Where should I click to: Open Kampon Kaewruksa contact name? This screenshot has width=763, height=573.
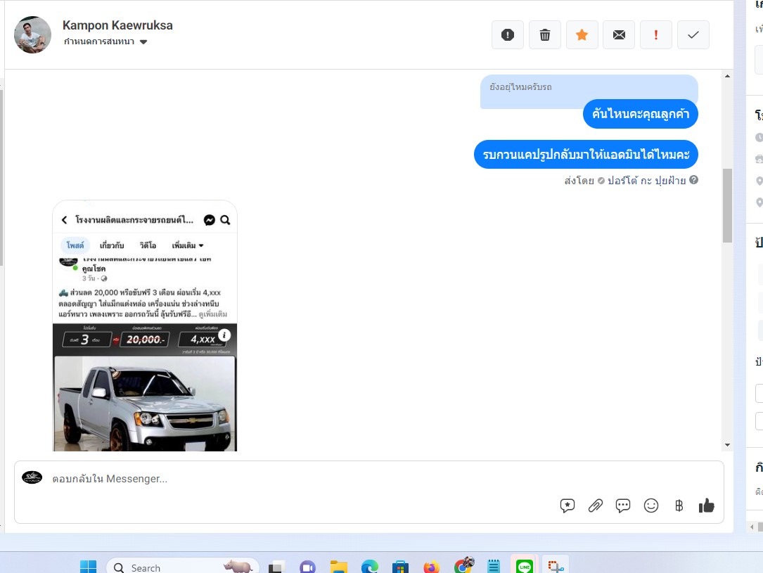click(x=117, y=25)
